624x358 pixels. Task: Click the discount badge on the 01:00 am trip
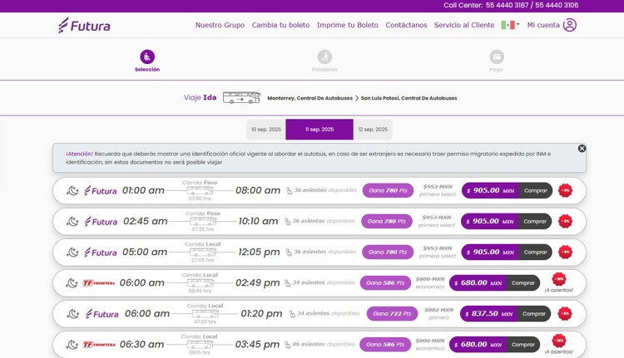click(x=565, y=191)
